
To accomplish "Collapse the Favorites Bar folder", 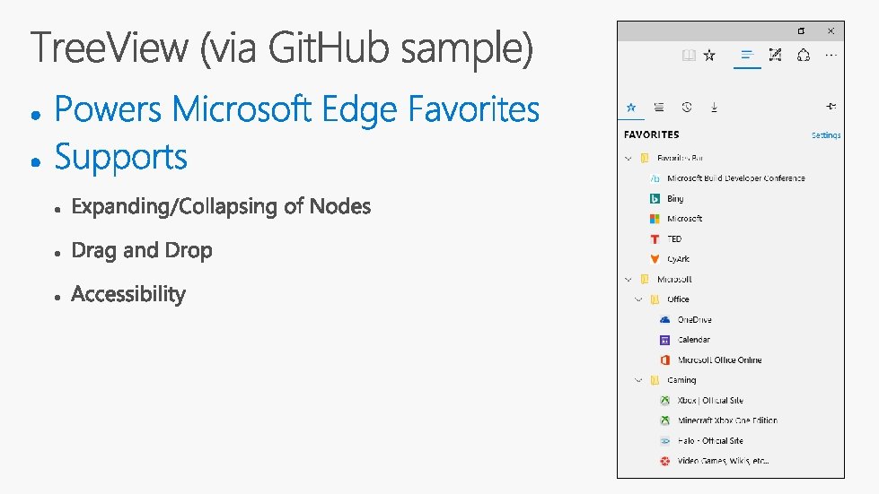I will pyautogui.click(x=628, y=158).
